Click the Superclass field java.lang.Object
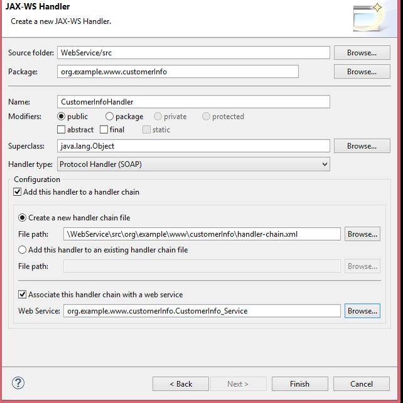This screenshot has height=403, width=403. tap(193, 146)
